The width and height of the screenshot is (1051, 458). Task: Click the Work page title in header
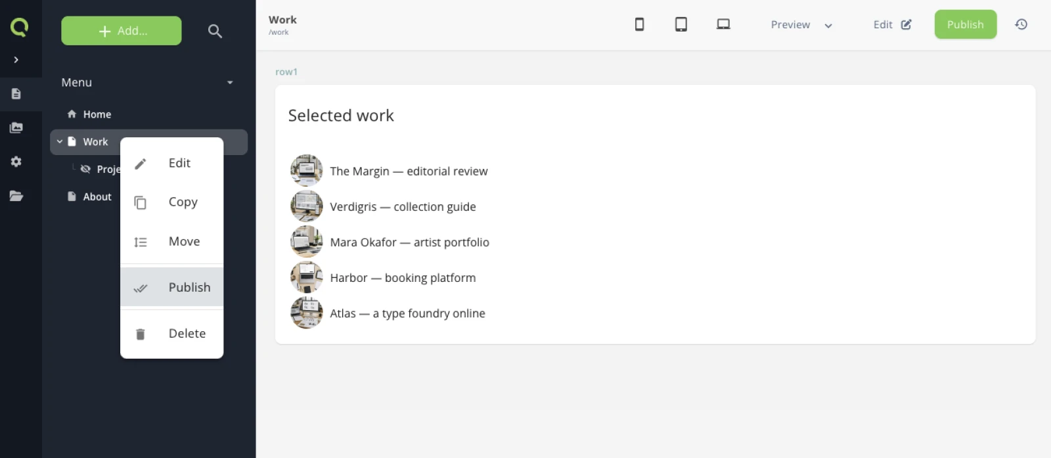pos(282,20)
